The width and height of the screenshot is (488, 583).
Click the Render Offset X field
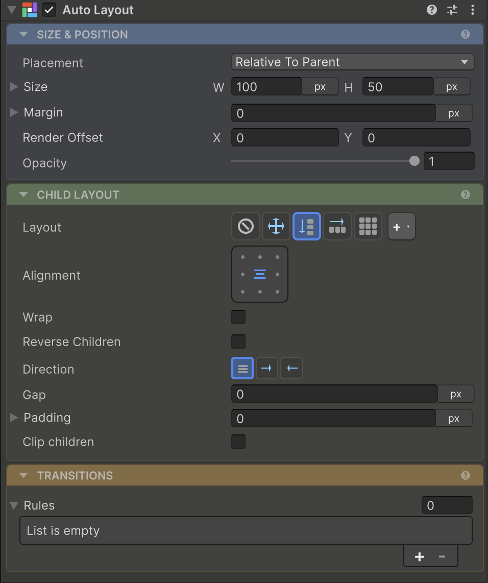point(285,137)
